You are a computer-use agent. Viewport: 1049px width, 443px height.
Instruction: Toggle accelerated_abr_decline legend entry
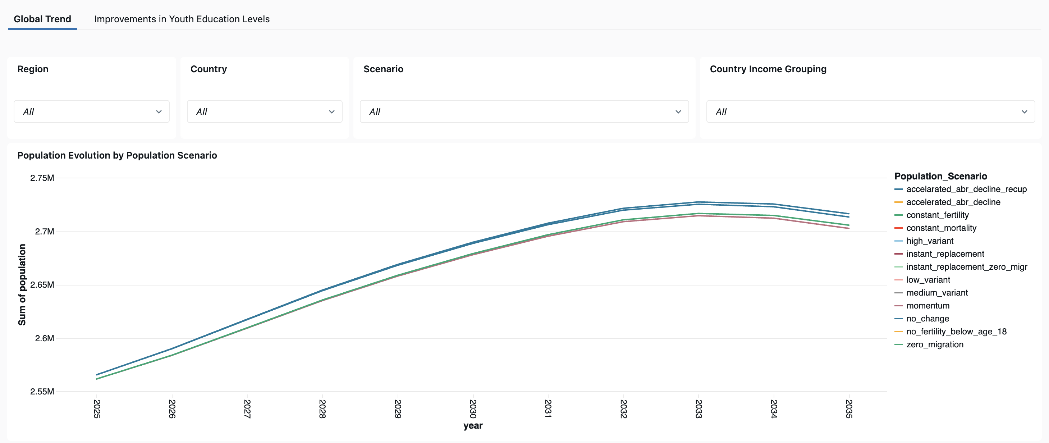click(x=953, y=202)
